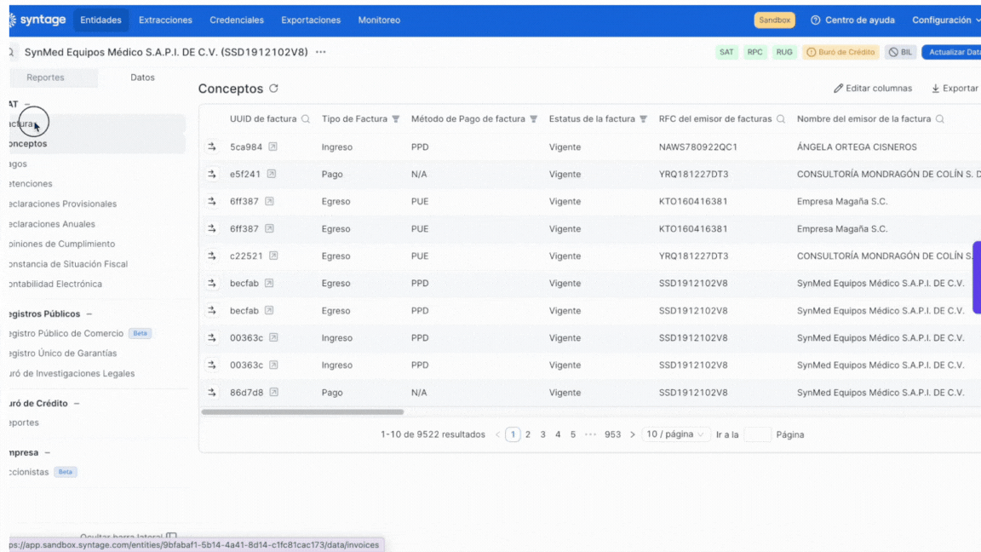The height and width of the screenshot is (552, 981).
Task: Click the Buró de Crédito badge
Action: pyautogui.click(x=840, y=52)
